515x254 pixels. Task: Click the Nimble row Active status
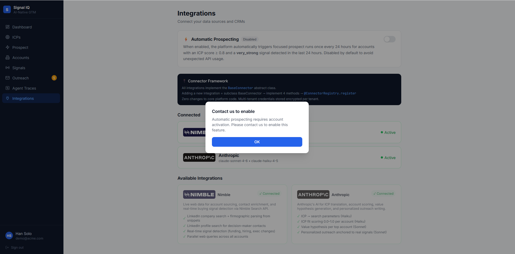click(x=388, y=132)
